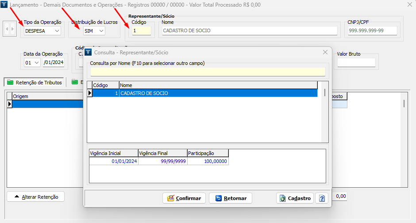This screenshot has height=223, width=416.
Task: Click the Alterar Retenção button
Action: tap(36, 197)
